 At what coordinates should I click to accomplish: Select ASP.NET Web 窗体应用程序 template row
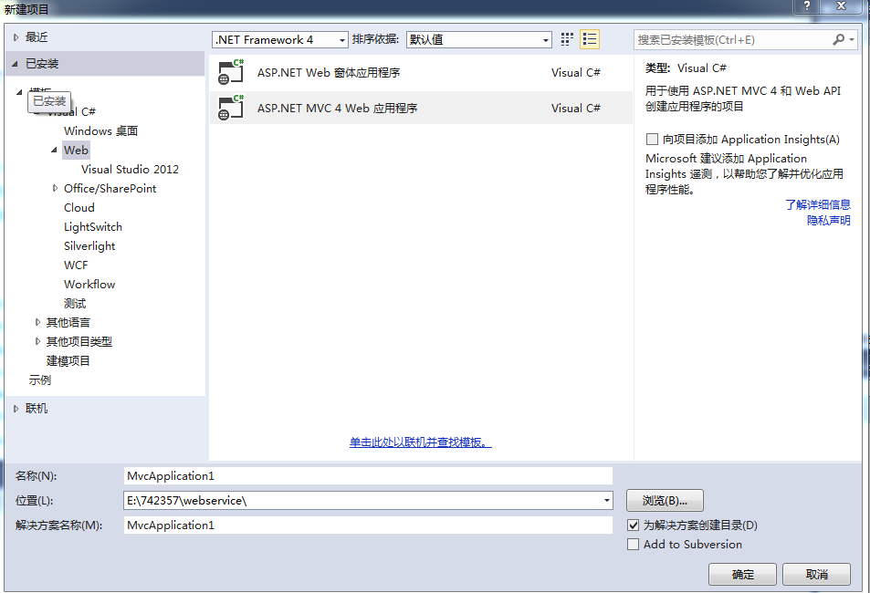click(x=421, y=72)
